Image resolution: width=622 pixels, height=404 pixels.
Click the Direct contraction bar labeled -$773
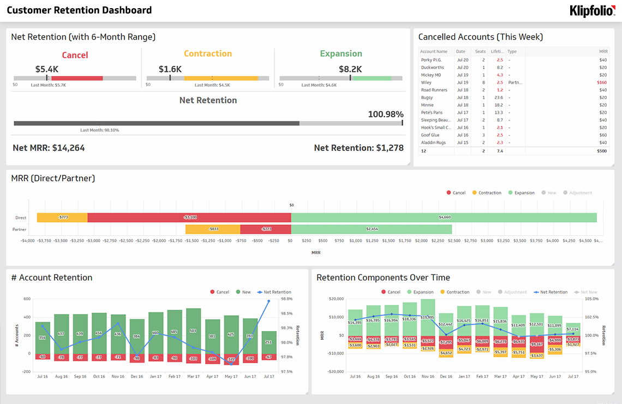point(62,217)
